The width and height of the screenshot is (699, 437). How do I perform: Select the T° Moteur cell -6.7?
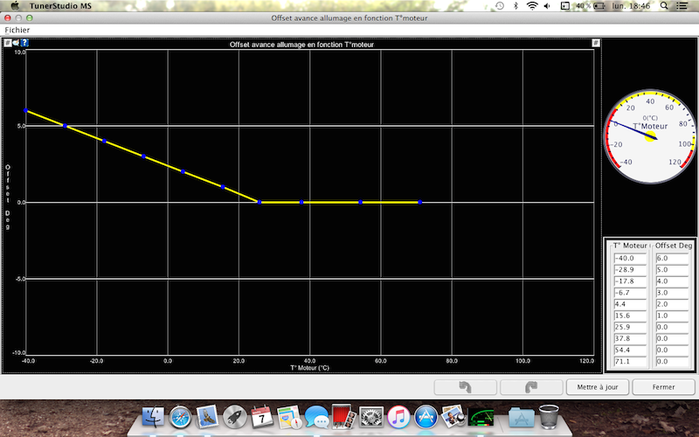coord(630,293)
